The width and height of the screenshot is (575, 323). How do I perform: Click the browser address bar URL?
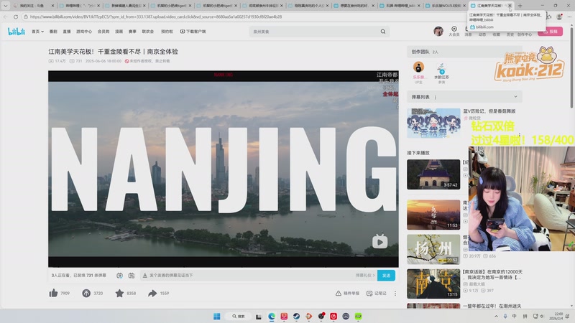(156, 17)
